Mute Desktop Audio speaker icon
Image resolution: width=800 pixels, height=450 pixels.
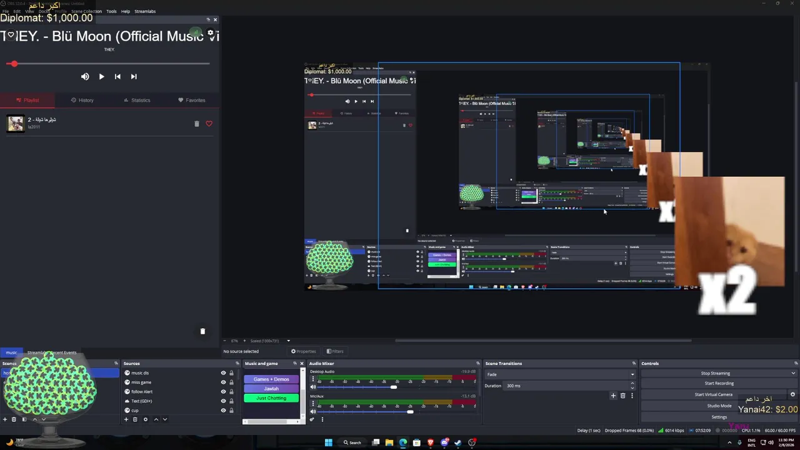[x=313, y=387]
